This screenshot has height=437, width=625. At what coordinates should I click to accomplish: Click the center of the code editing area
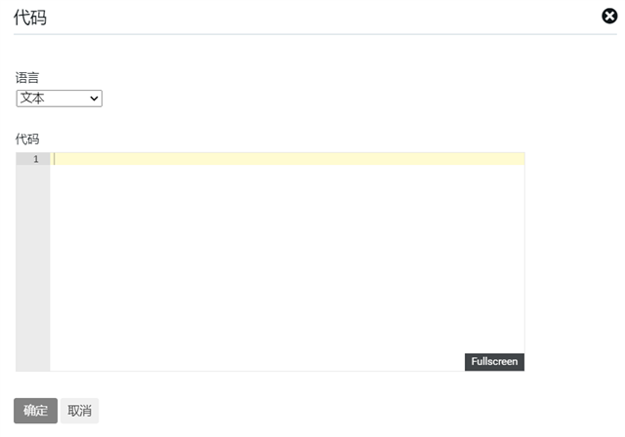287,261
